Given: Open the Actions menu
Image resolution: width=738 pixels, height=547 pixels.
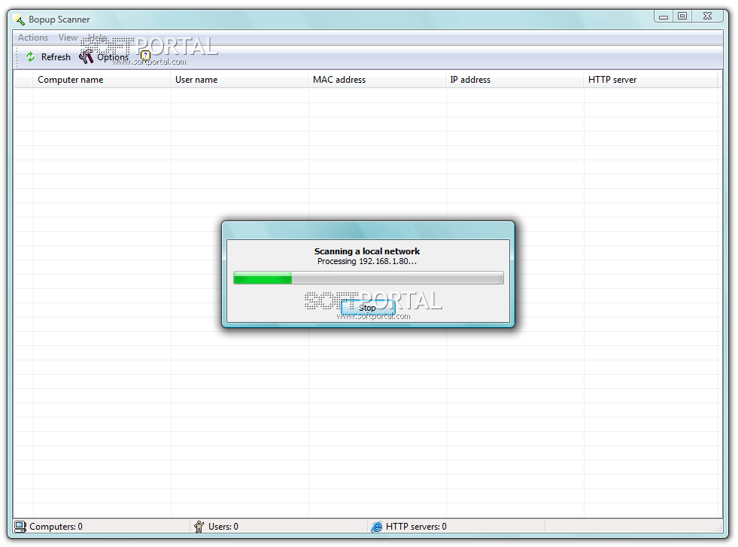Looking at the screenshot, I should pos(33,38).
